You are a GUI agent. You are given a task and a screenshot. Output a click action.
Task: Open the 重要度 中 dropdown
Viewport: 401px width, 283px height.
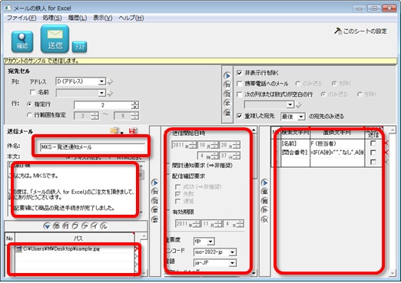(210, 242)
